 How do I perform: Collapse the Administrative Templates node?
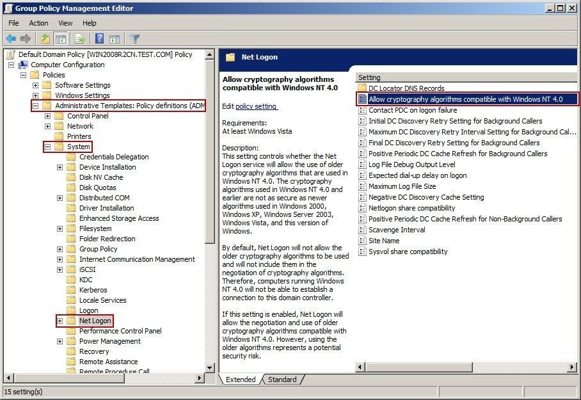tap(36, 106)
